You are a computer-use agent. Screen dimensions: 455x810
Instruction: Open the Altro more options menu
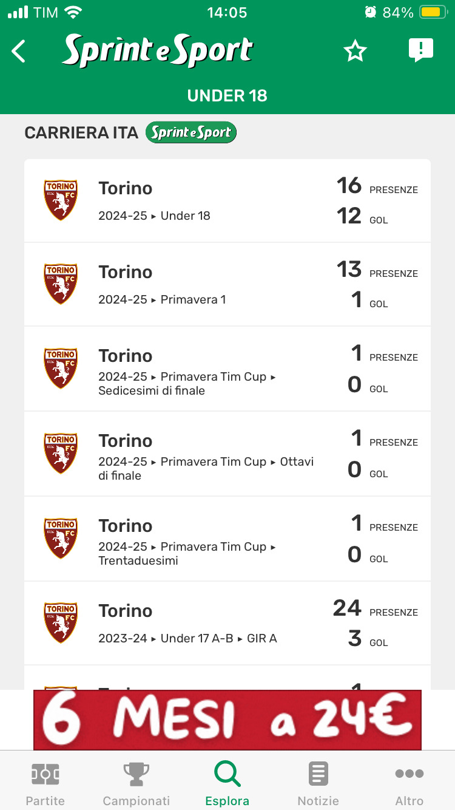click(x=409, y=783)
